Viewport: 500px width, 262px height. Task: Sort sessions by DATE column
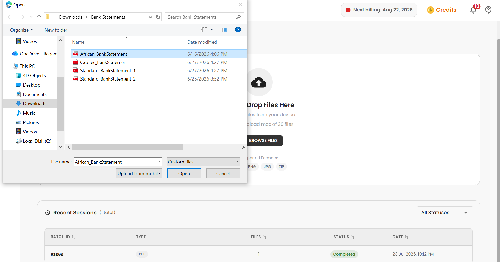coord(400,237)
